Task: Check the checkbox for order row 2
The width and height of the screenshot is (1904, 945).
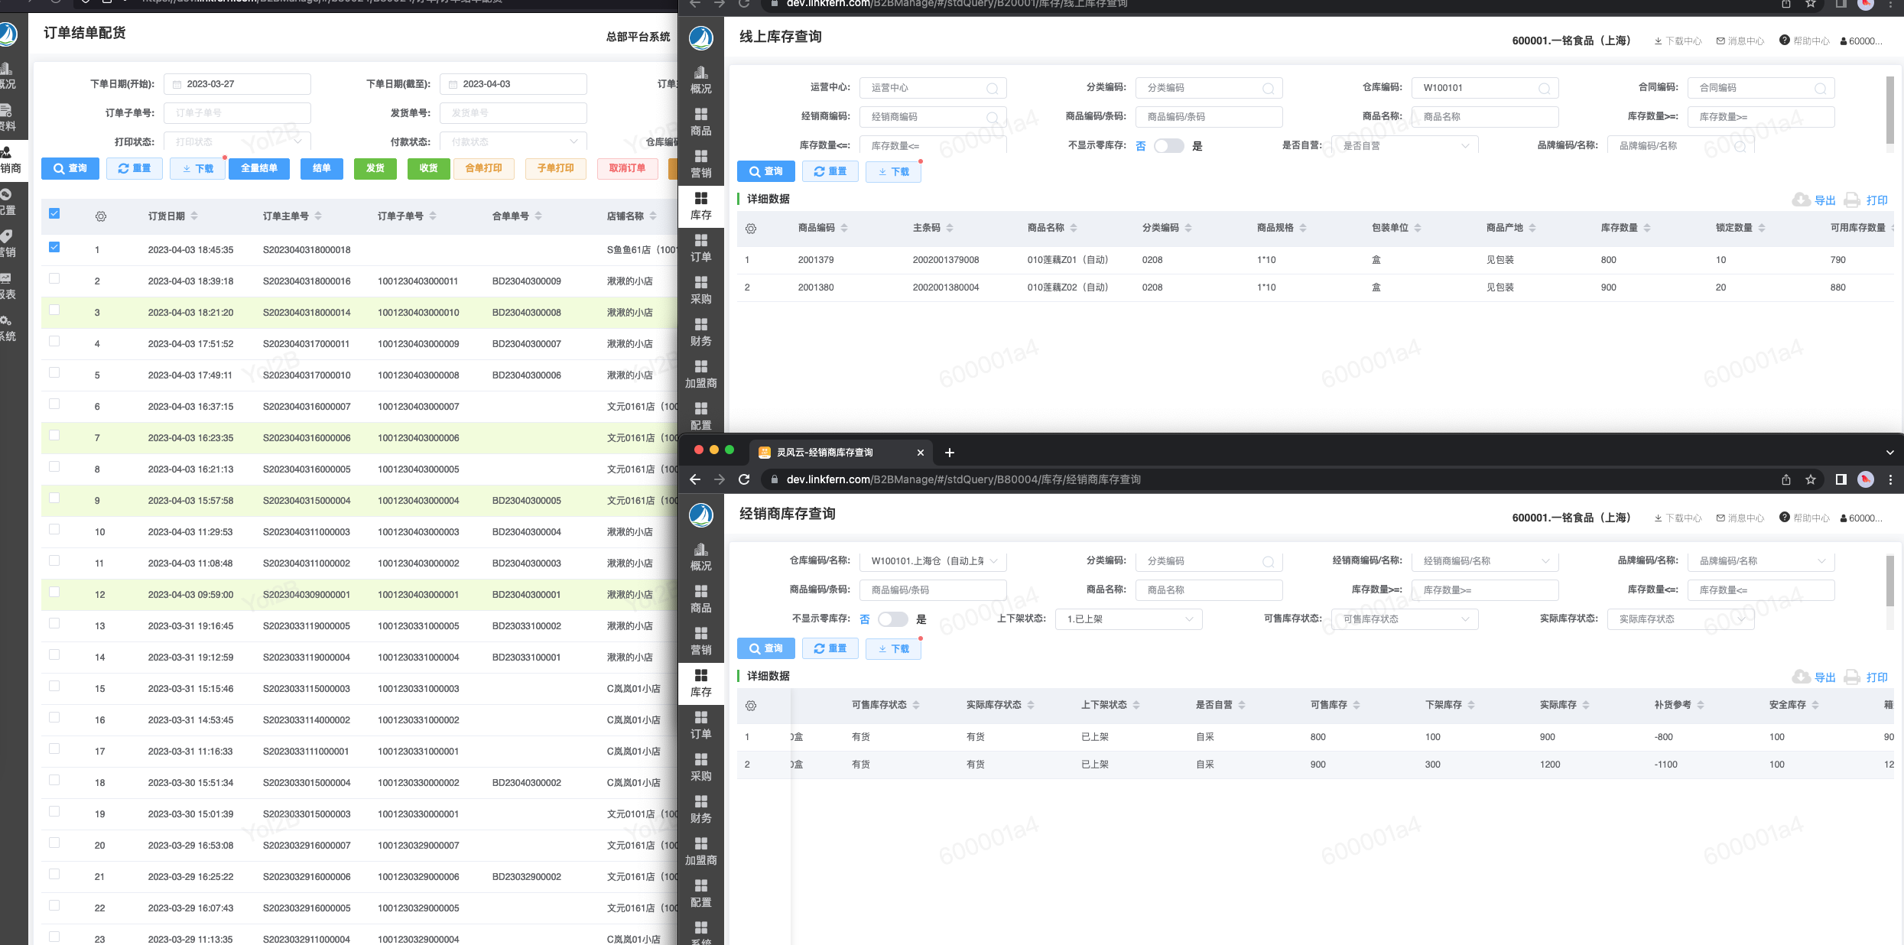Action: click(54, 279)
